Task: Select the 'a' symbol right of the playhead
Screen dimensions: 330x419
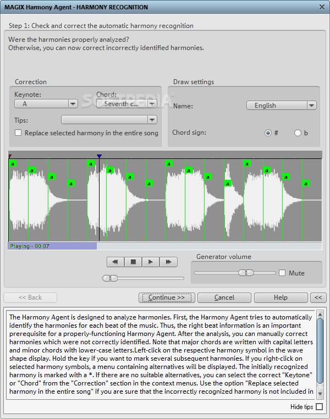Action: (110, 170)
